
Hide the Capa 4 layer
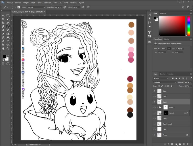pyautogui.click(x=155, y=91)
